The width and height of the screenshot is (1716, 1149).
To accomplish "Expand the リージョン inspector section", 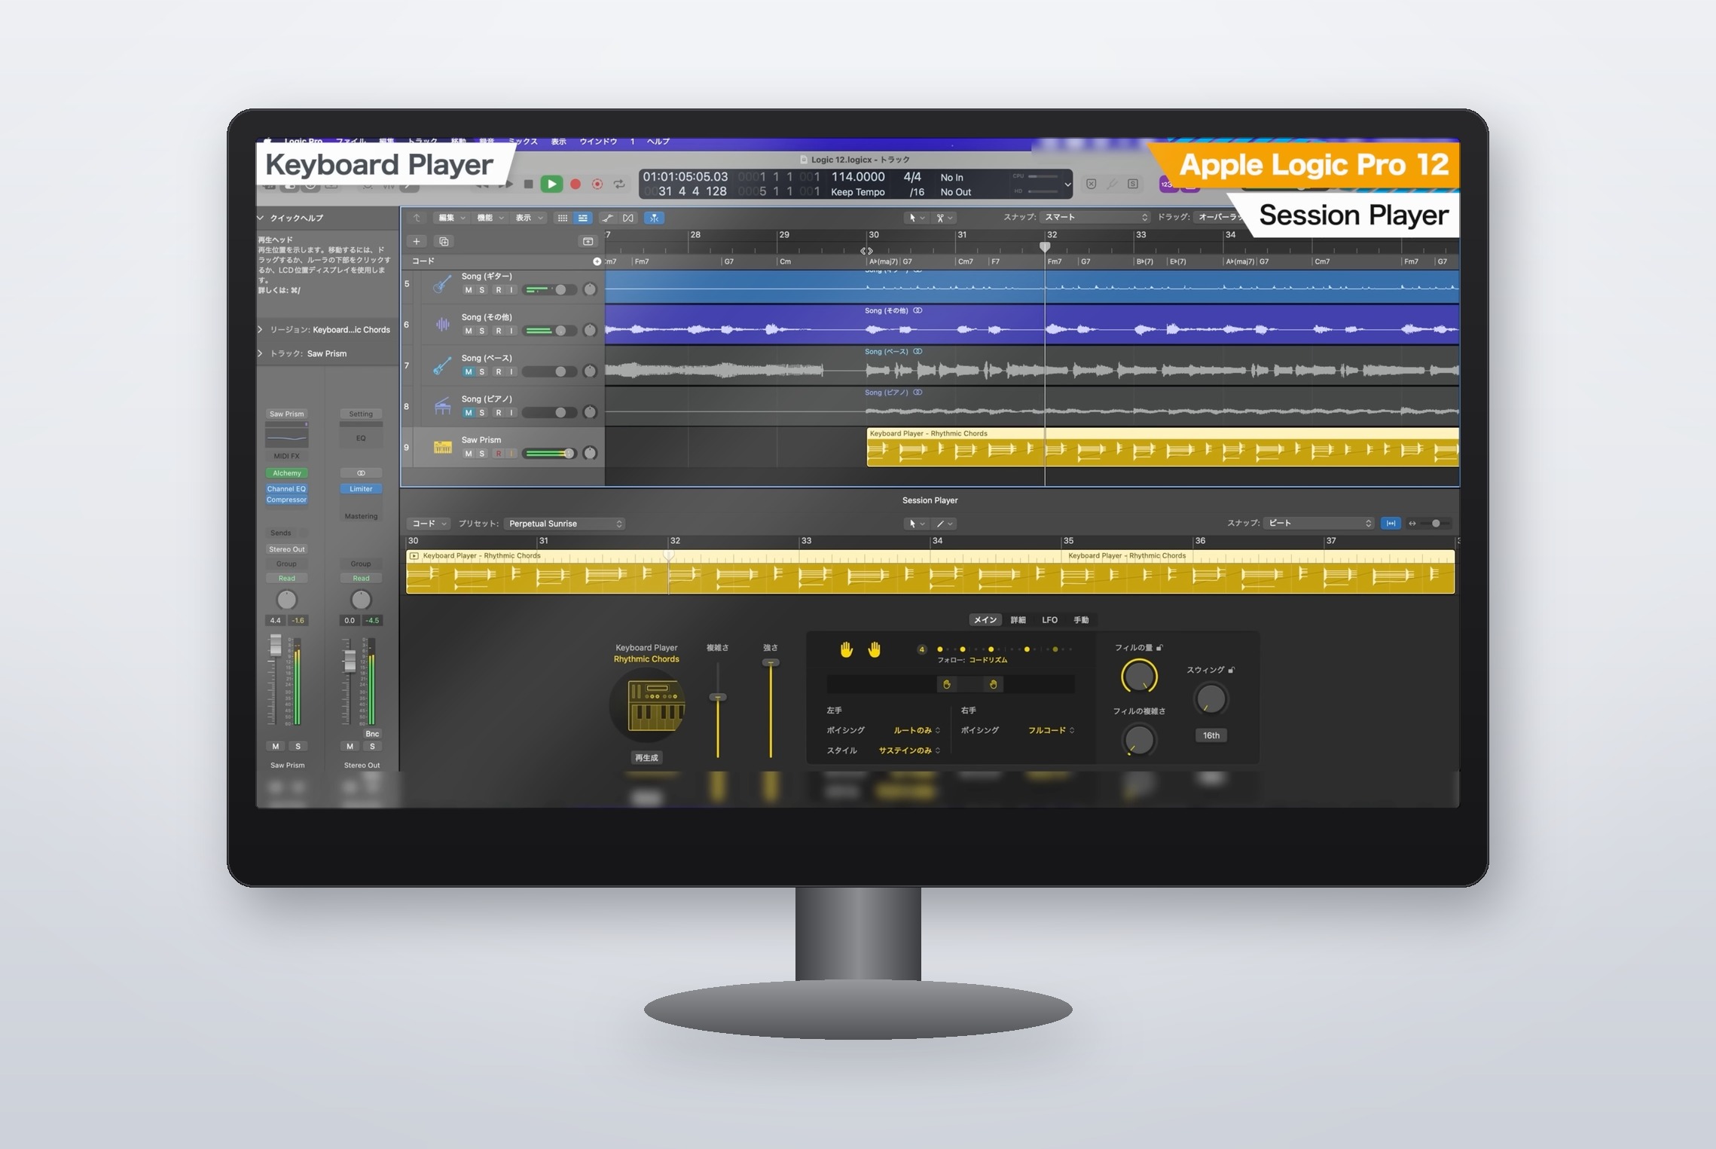I will [261, 329].
